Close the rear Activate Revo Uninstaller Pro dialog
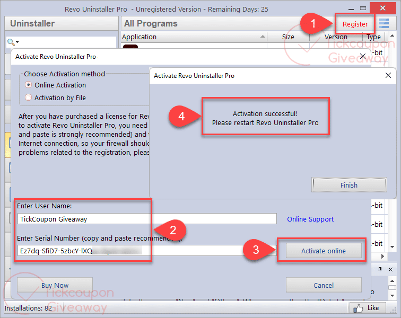 [362, 56]
